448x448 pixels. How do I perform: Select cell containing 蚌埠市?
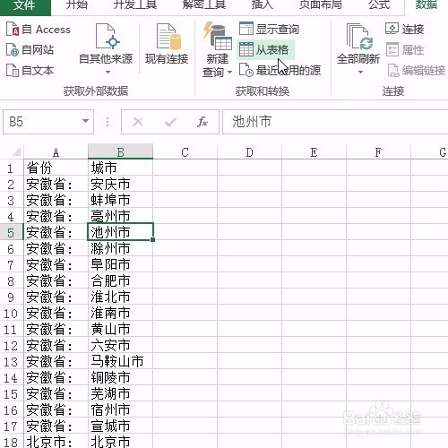[x=120, y=200]
